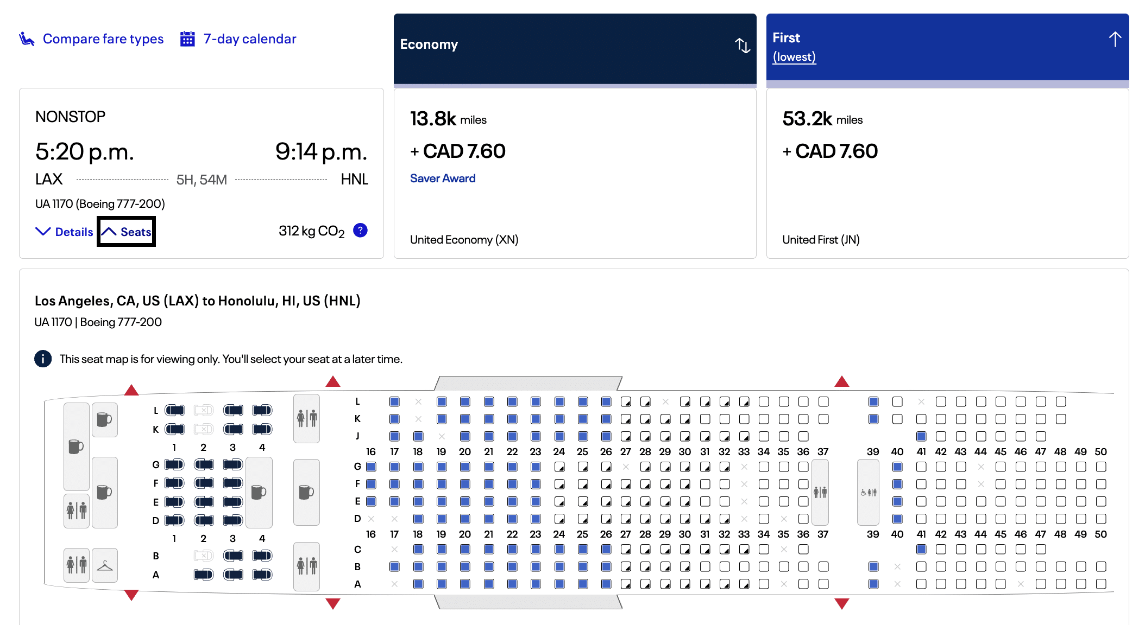The height and width of the screenshot is (625, 1145).
Task: Click the lavatory icon beside economy row 37
Action: click(820, 492)
